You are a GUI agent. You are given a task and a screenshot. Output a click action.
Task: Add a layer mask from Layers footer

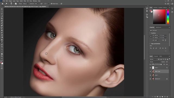point(157,97)
